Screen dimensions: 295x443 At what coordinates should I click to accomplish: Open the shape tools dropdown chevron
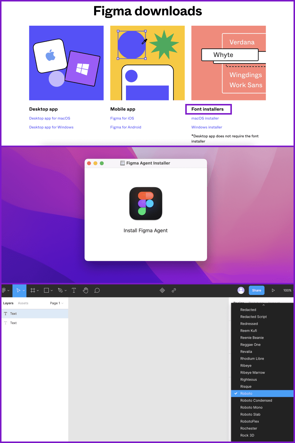tap(52, 291)
